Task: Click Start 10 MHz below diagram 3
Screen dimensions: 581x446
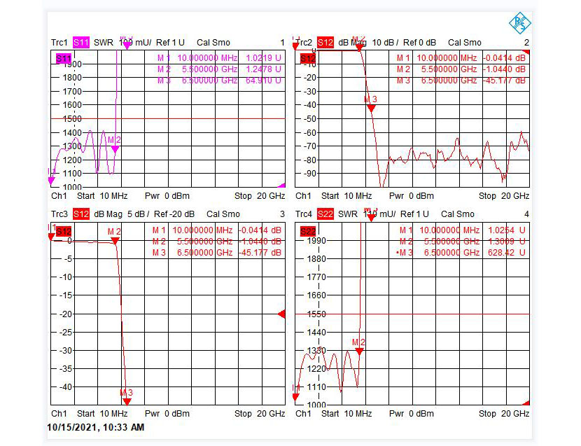Action: (x=102, y=413)
